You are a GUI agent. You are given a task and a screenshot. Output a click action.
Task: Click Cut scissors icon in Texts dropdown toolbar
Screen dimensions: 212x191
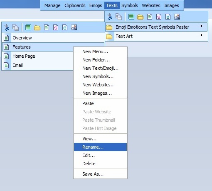pyautogui.click(x=110, y=17)
